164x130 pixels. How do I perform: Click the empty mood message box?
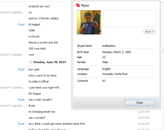tap(130, 19)
